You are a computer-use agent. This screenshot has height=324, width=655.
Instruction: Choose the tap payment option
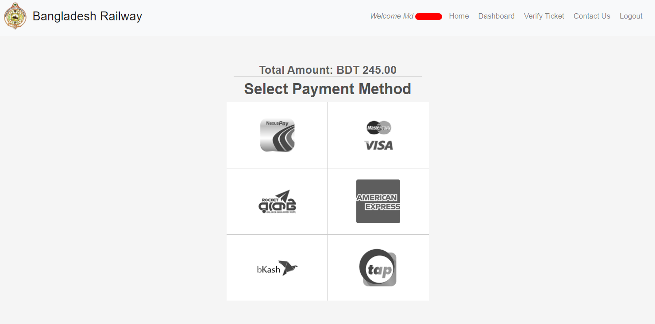[x=378, y=268]
